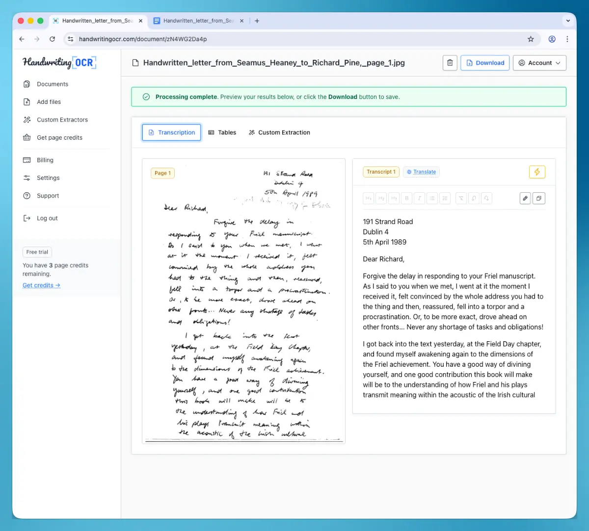Bookmark page with the star icon
Image resolution: width=589 pixels, height=531 pixels.
point(531,39)
